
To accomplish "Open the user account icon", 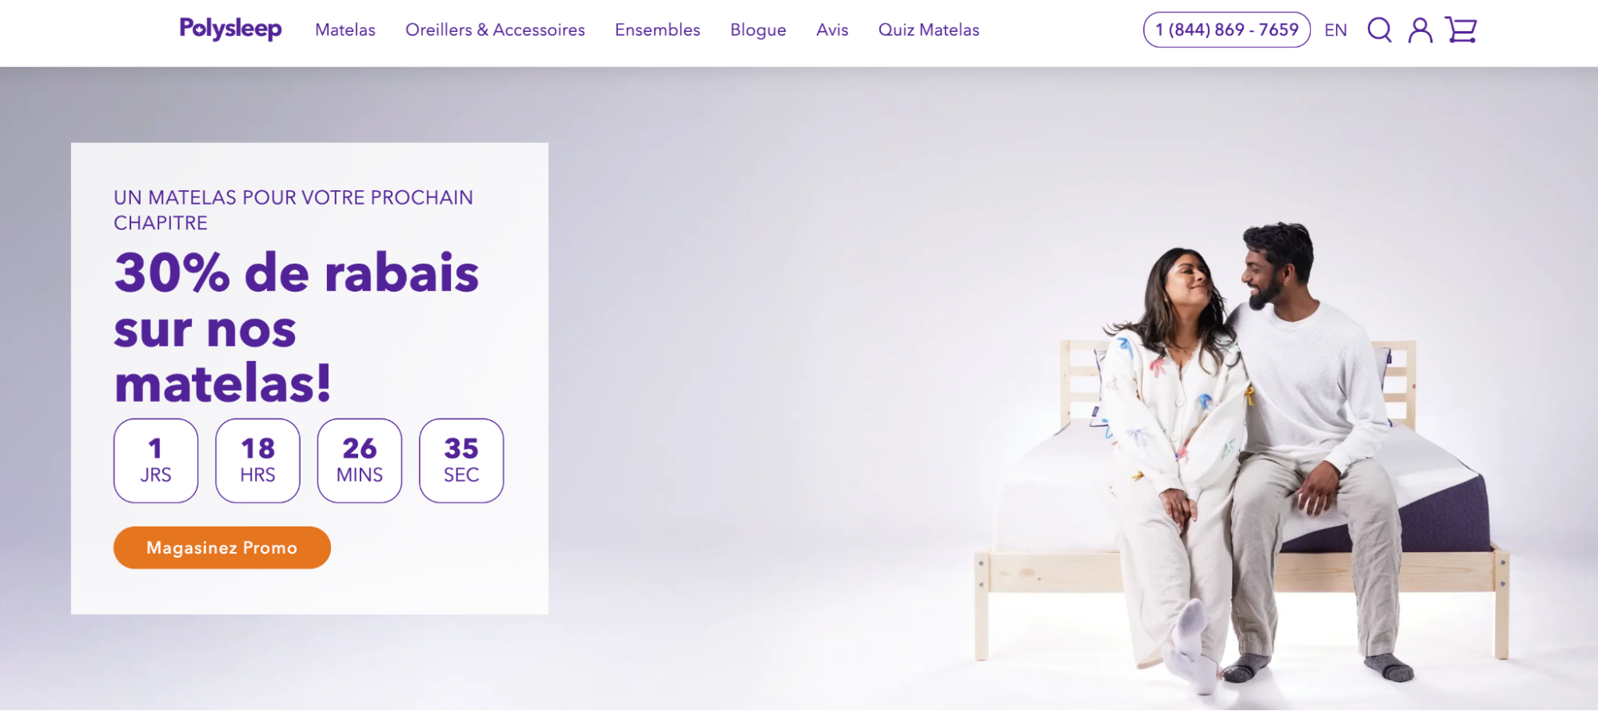I will point(1420,30).
